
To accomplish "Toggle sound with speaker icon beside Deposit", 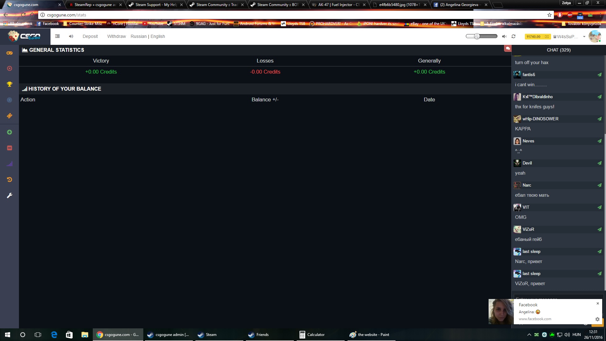I will [x=71, y=36].
